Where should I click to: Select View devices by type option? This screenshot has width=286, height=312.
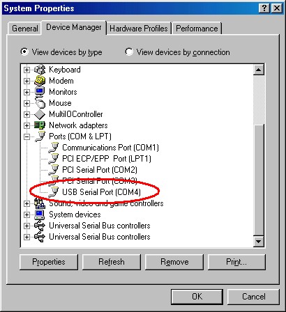coord(61,52)
